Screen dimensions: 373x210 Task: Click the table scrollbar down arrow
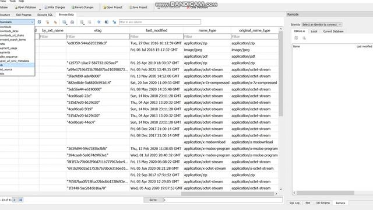point(281,189)
